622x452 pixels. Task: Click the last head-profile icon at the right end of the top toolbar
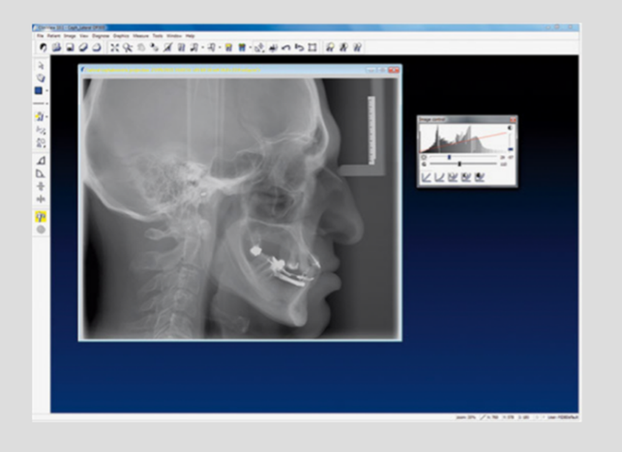pos(357,48)
